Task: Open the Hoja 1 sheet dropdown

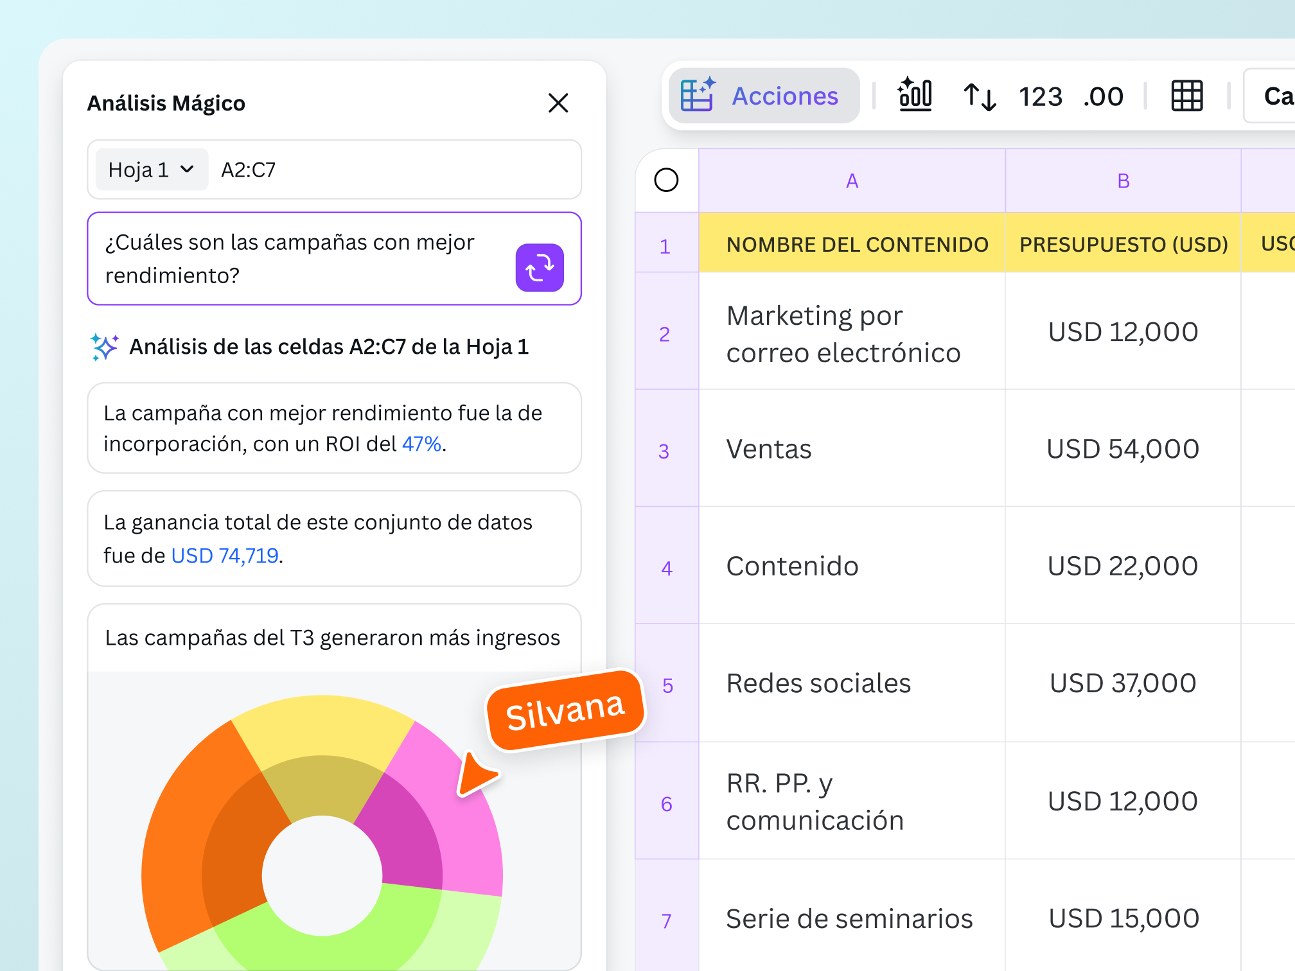Action: pyautogui.click(x=152, y=170)
